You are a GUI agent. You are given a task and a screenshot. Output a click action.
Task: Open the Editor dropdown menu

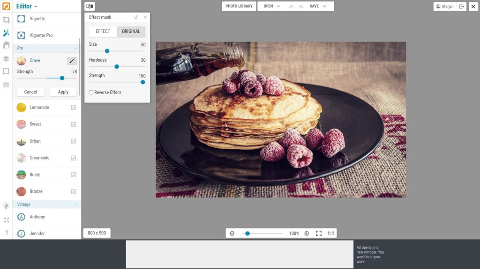(x=27, y=6)
